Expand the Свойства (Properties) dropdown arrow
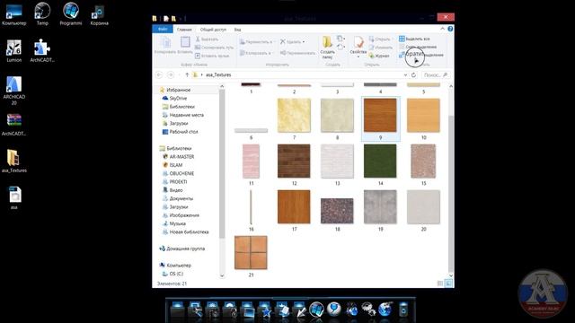Screen dimensions: 575x323 tap(358, 57)
